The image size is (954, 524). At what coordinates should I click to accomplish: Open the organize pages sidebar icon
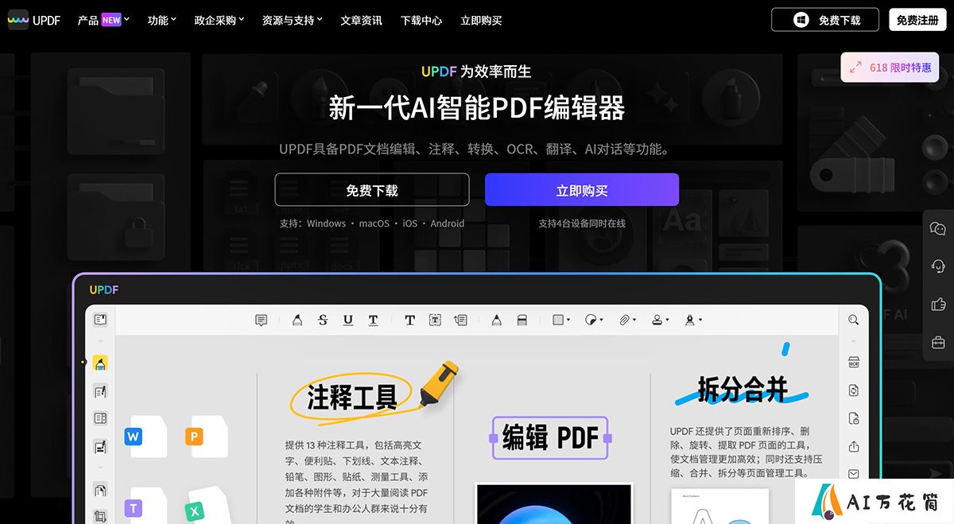click(x=100, y=490)
